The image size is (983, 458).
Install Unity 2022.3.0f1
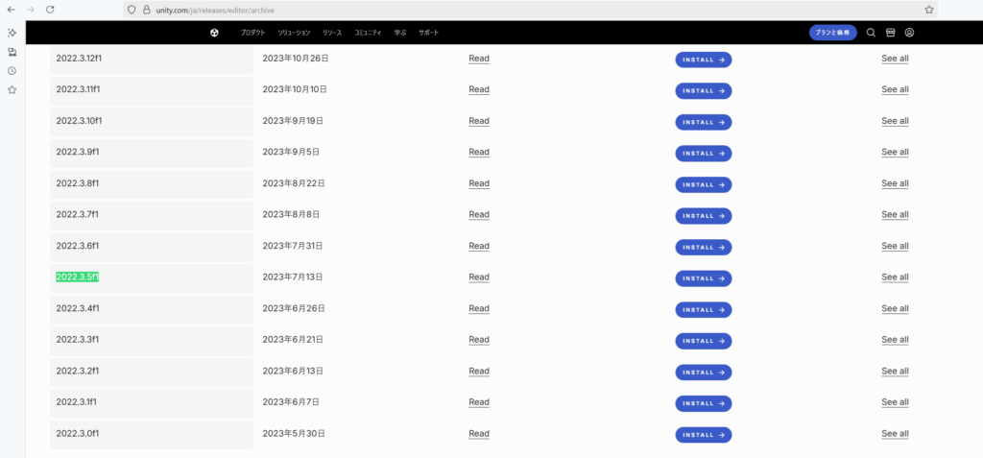click(x=704, y=435)
